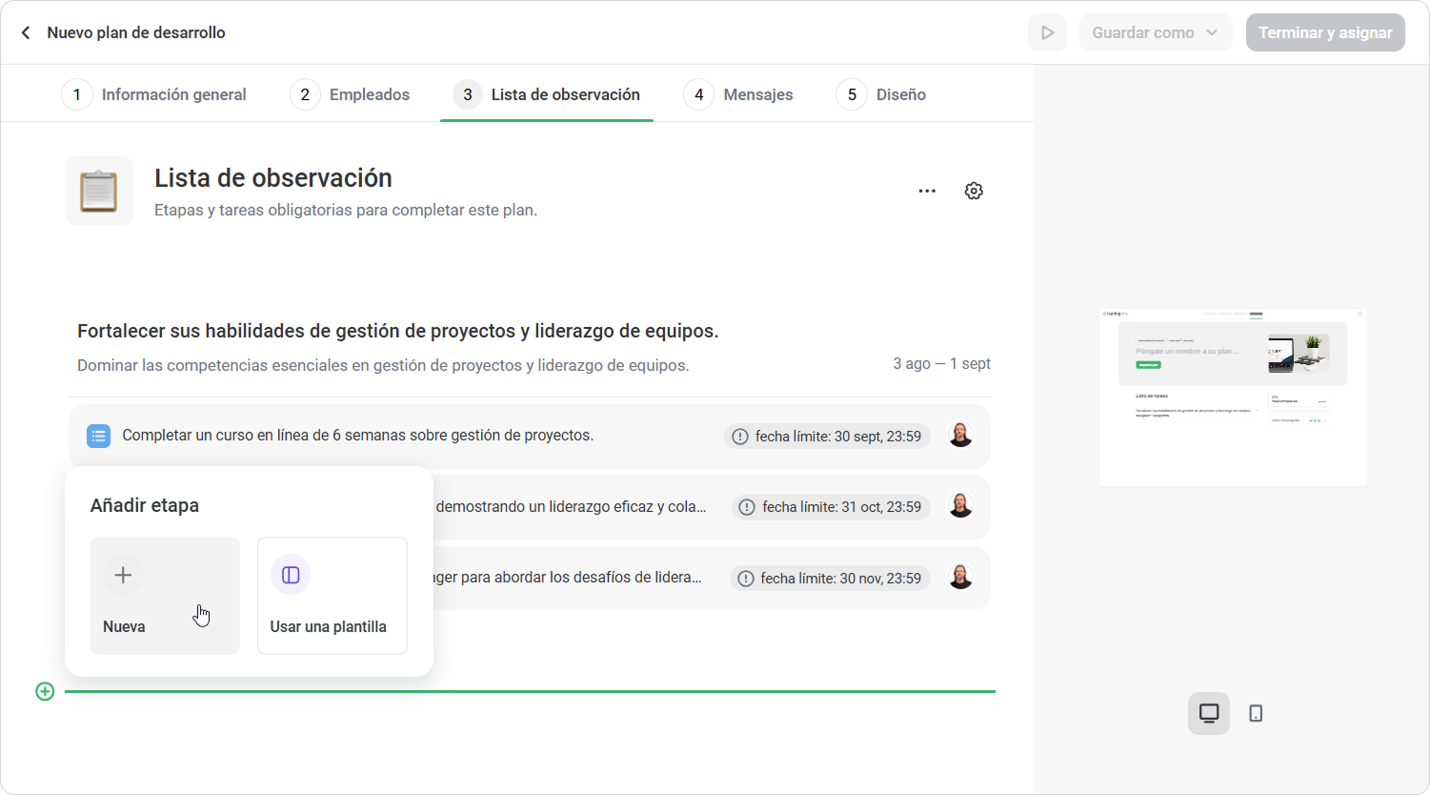Switch to the mobile preview mode
Viewport: 1430px width, 795px height.
point(1256,713)
